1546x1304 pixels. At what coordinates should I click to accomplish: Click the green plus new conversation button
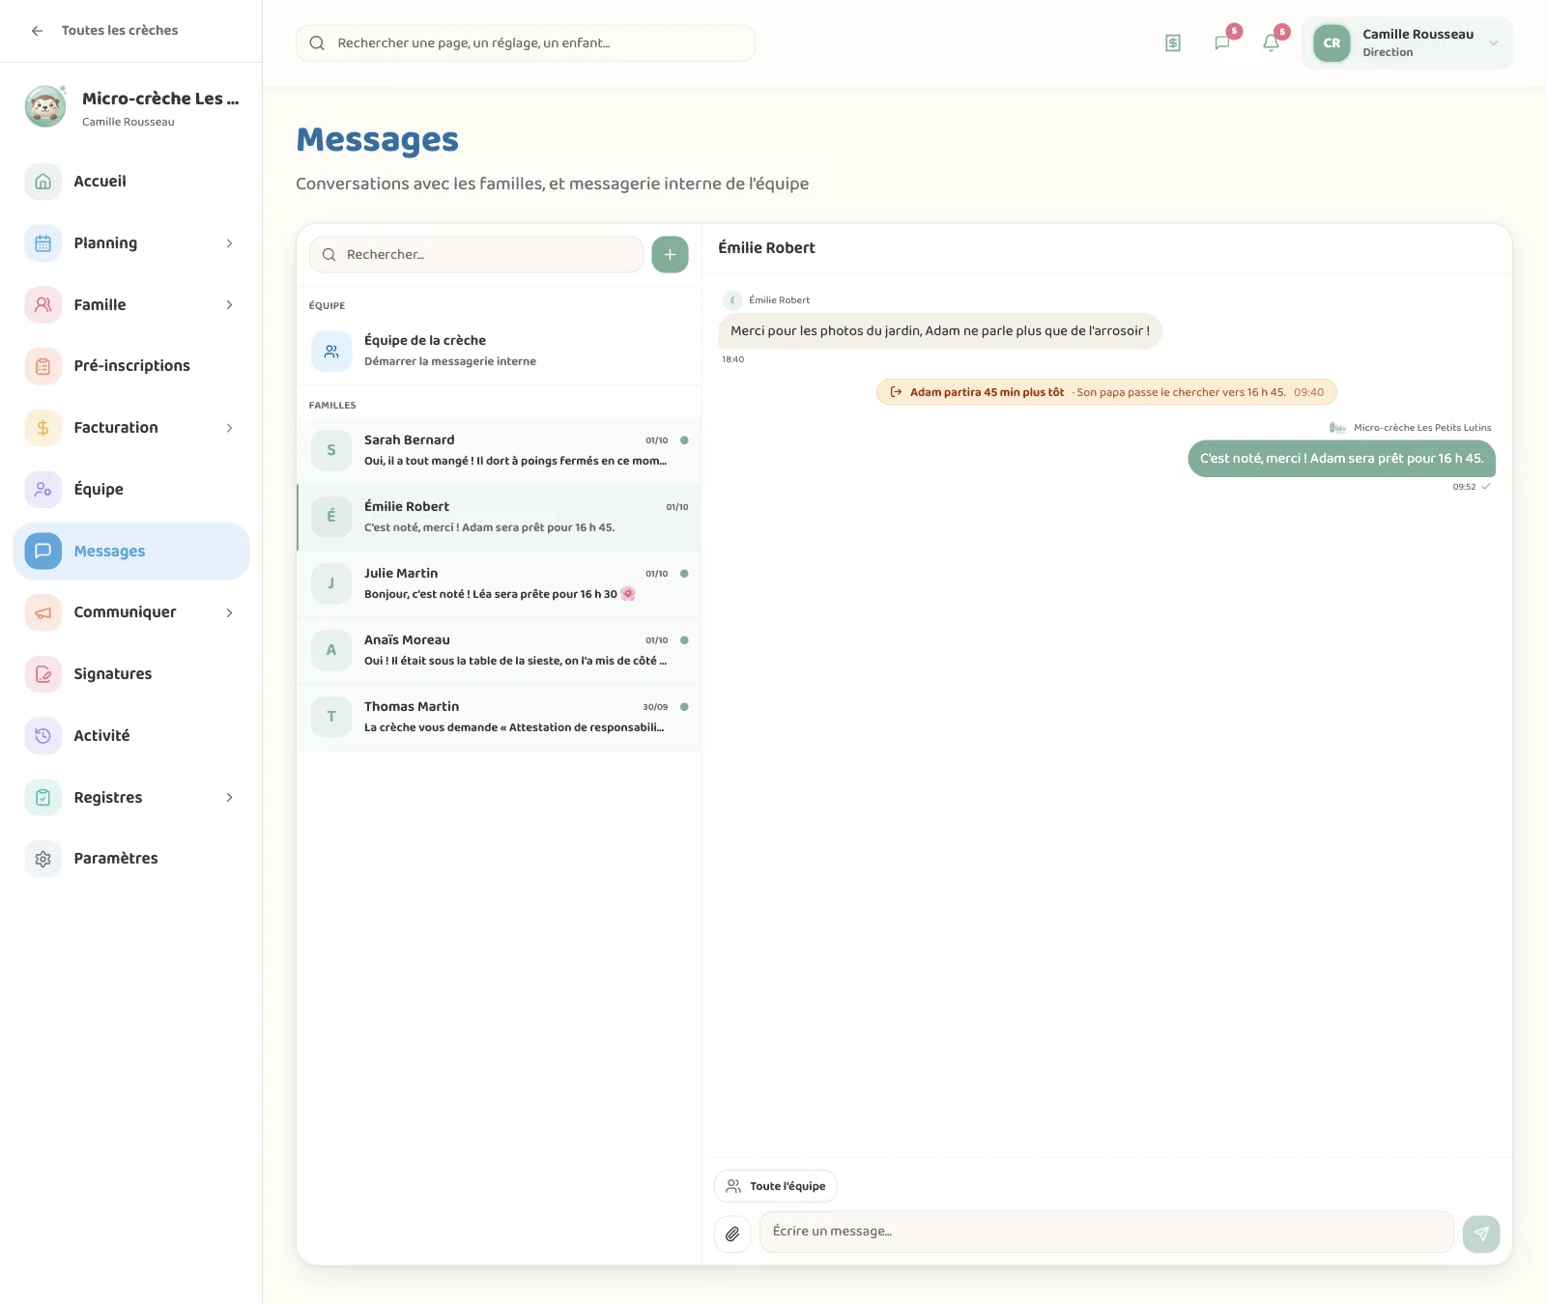(670, 254)
